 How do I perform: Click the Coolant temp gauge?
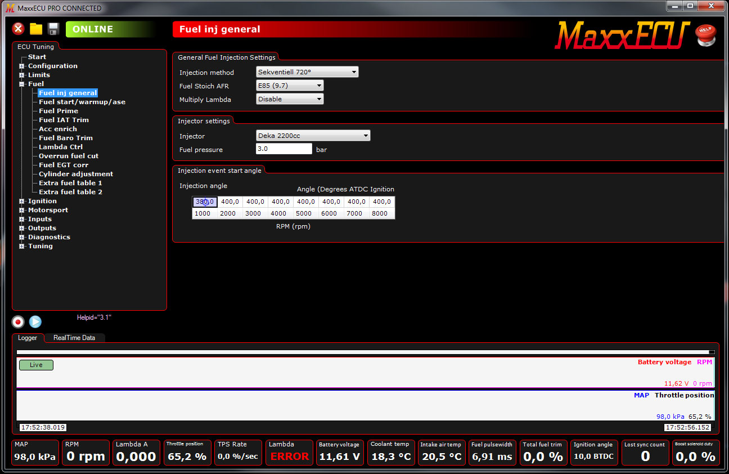tap(391, 453)
